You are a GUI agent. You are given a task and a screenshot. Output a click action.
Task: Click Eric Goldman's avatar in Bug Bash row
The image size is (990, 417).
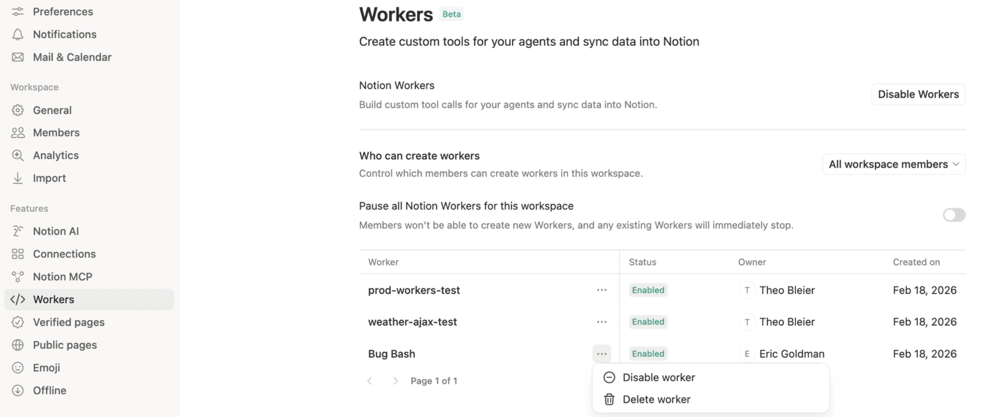point(747,354)
